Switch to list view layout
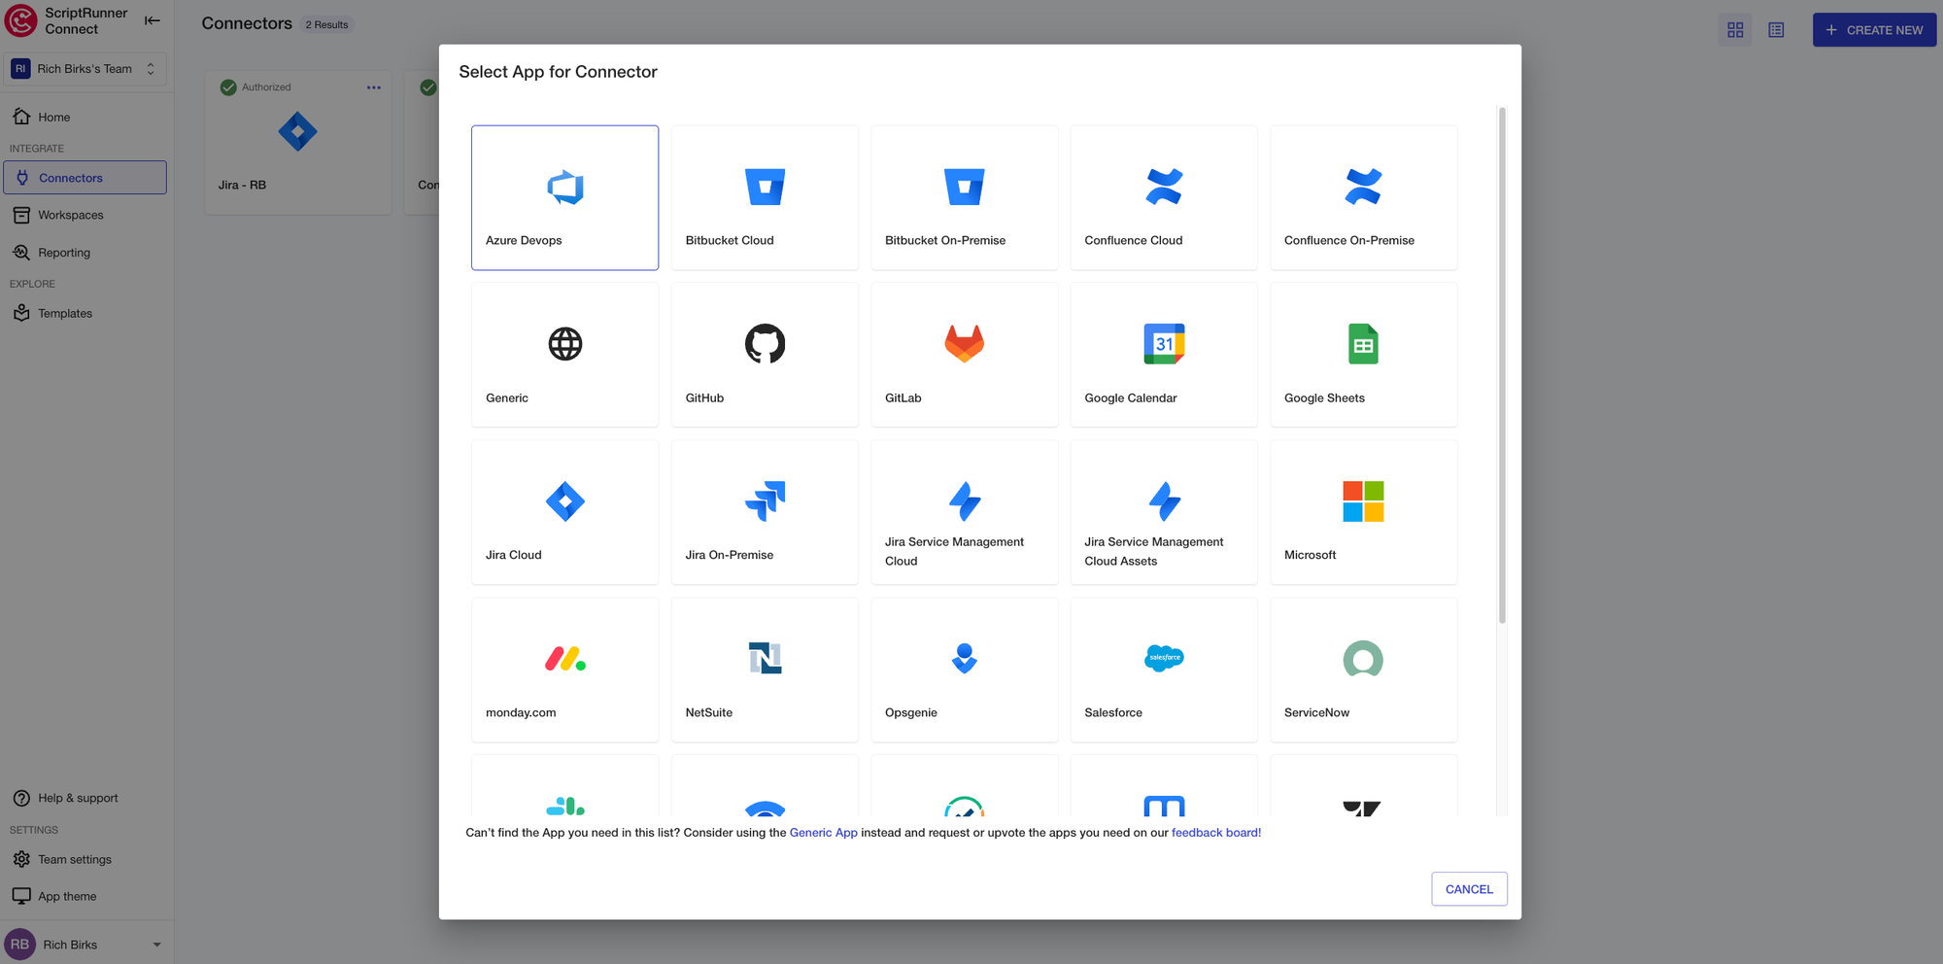1943x964 pixels. [x=1776, y=30]
